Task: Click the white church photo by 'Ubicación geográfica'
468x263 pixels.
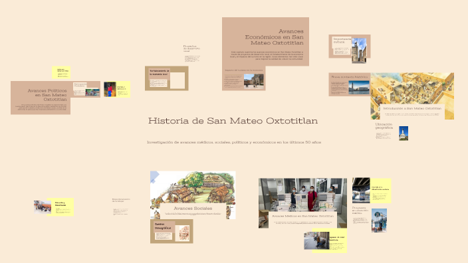Action: [404, 133]
